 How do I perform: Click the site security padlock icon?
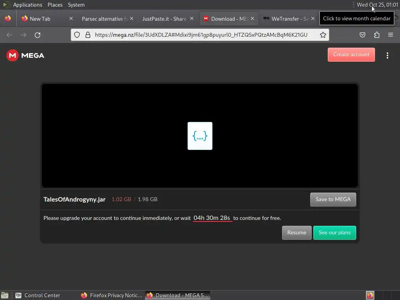tap(88, 35)
